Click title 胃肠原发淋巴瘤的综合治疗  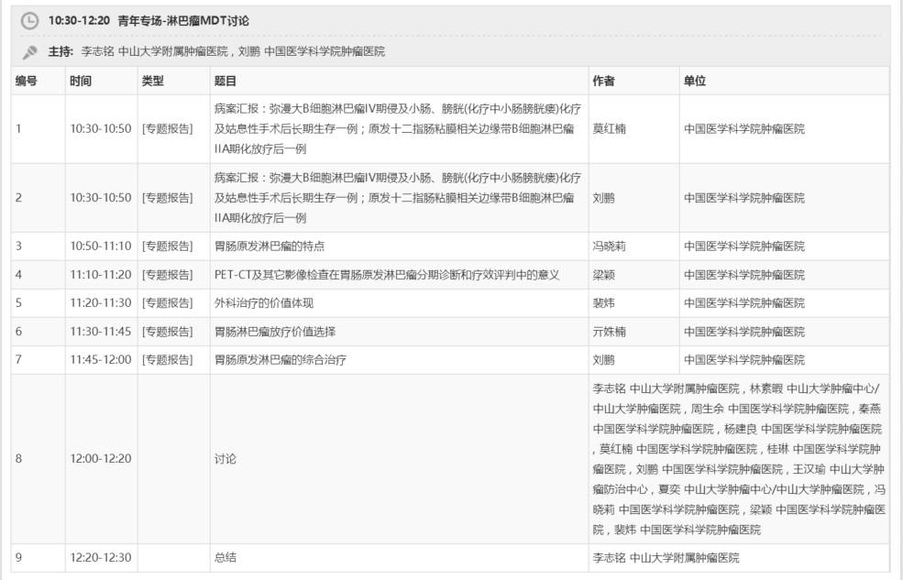pos(281,360)
